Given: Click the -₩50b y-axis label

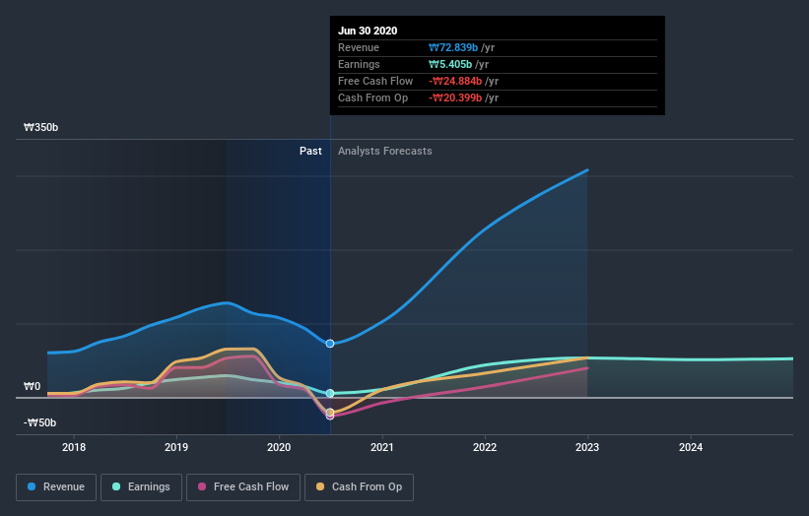Looking at the screenshot, I should click(39, 422).
